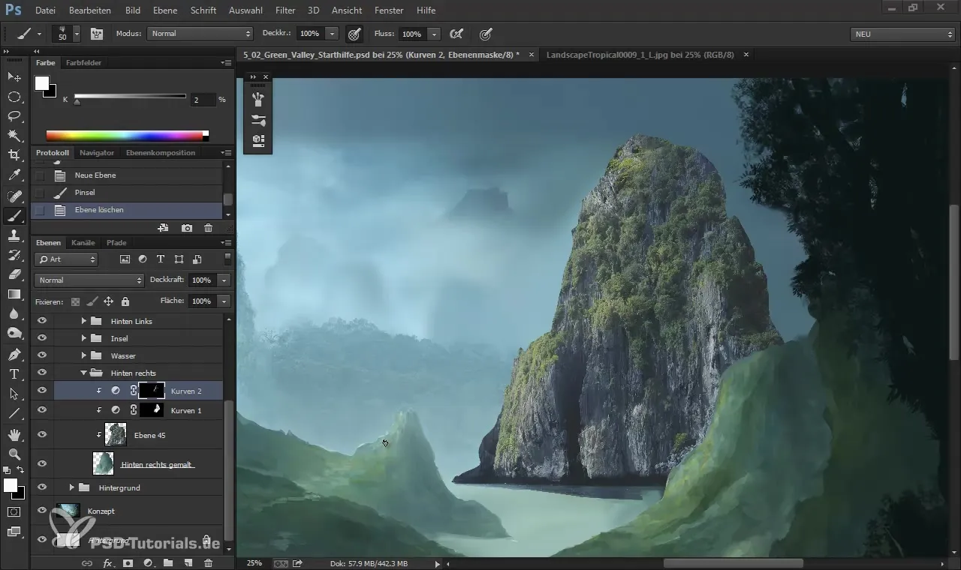
Task: Select the History Brush tool
Action: pos(14,255)
